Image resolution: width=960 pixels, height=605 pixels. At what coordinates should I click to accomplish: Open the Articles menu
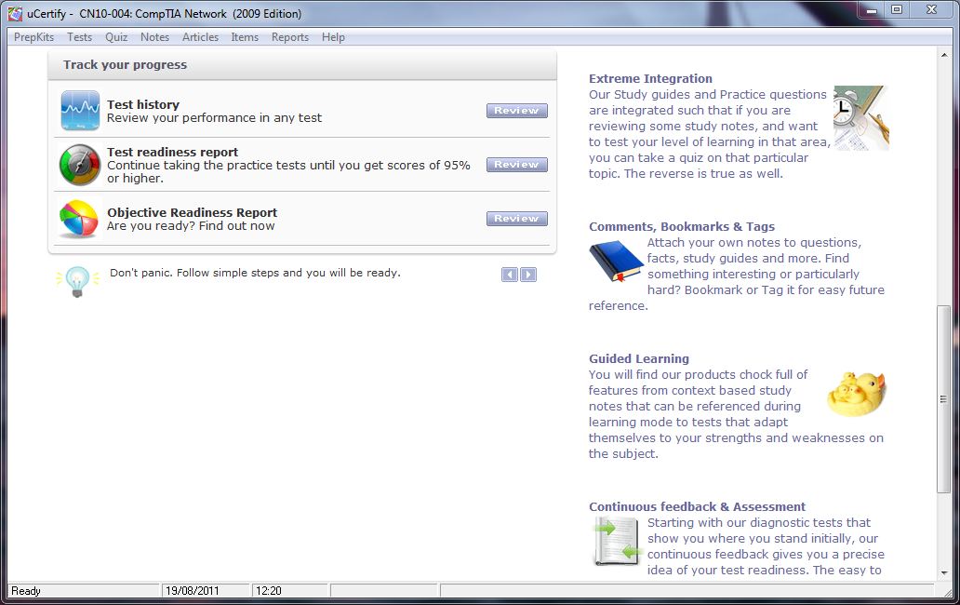click(200, 37)
